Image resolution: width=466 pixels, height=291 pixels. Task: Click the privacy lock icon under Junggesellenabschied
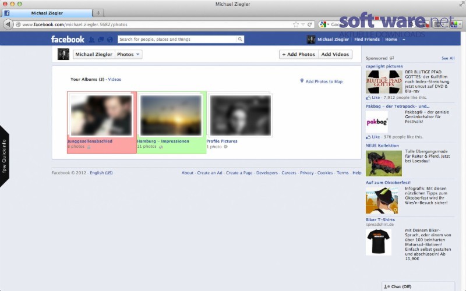89,147
